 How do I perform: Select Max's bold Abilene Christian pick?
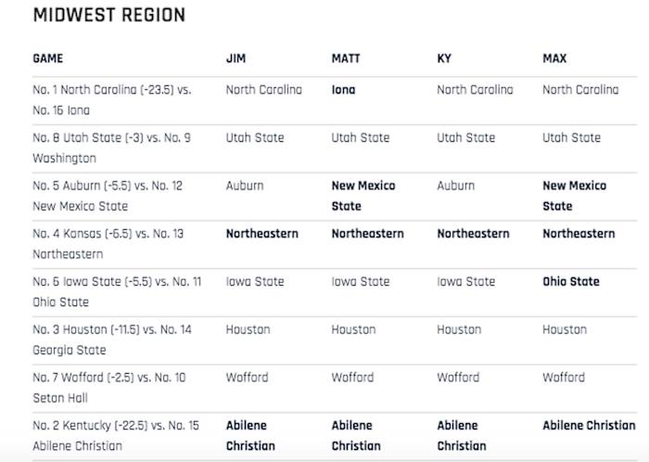pyautogui.click(x=589, y=426)
